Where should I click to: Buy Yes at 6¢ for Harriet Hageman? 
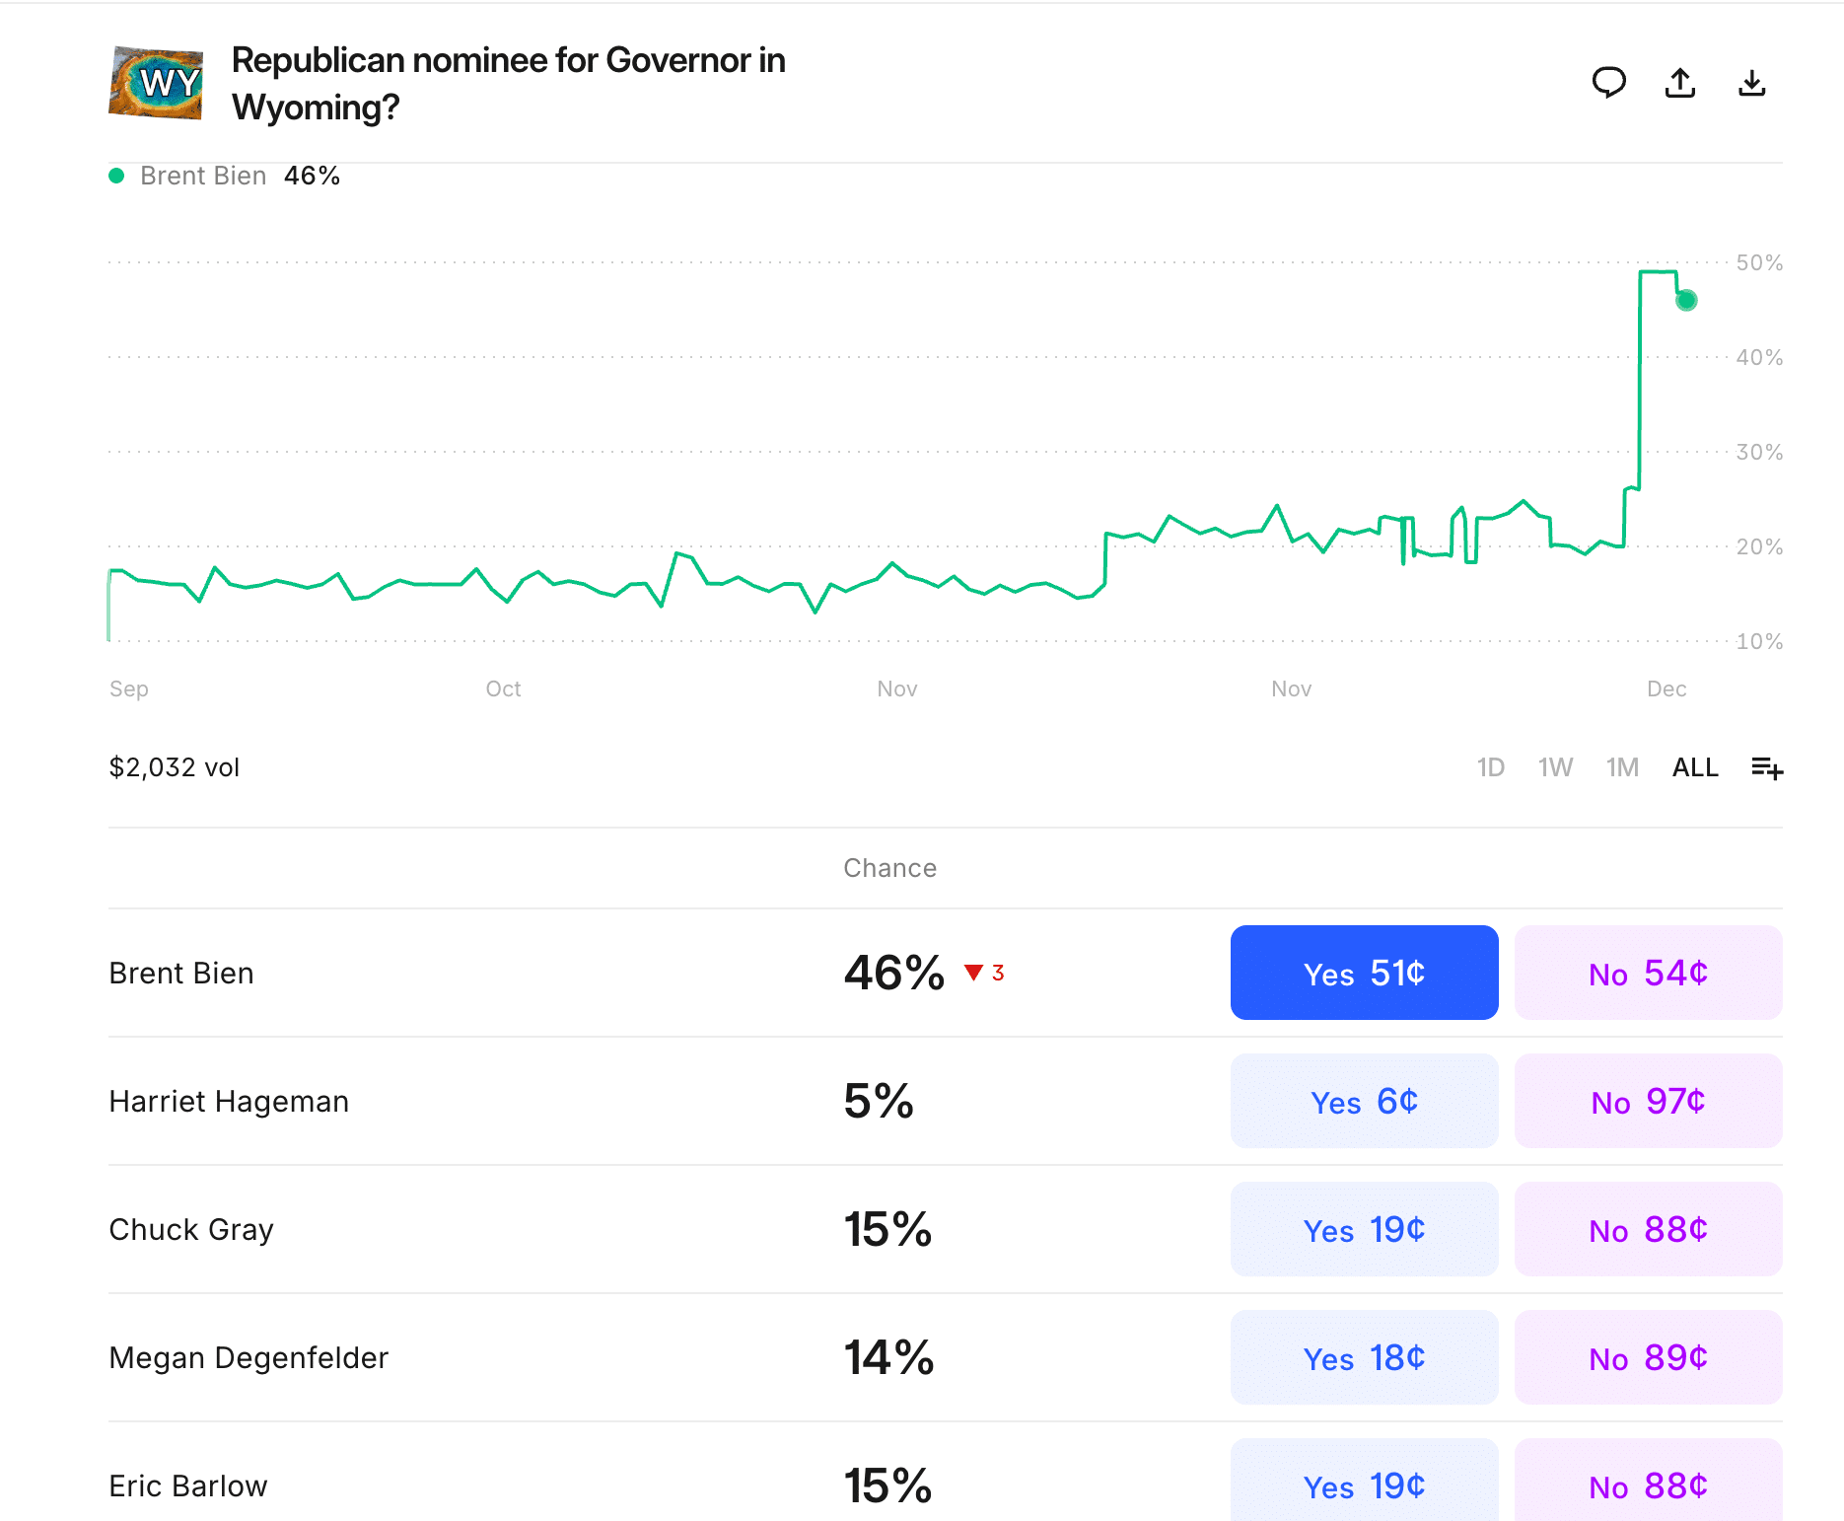click(x=1364, y=1101)
